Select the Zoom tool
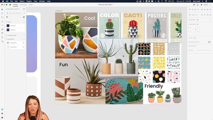This screenshot has height=120, width=213. click(x=2, y=41)
